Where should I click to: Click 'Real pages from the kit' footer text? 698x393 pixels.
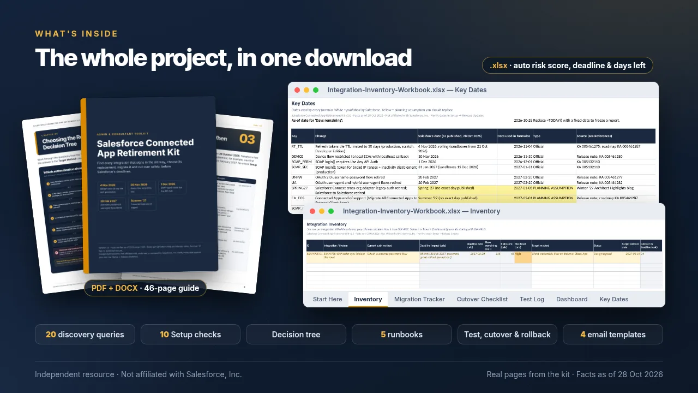click(575, 374)
